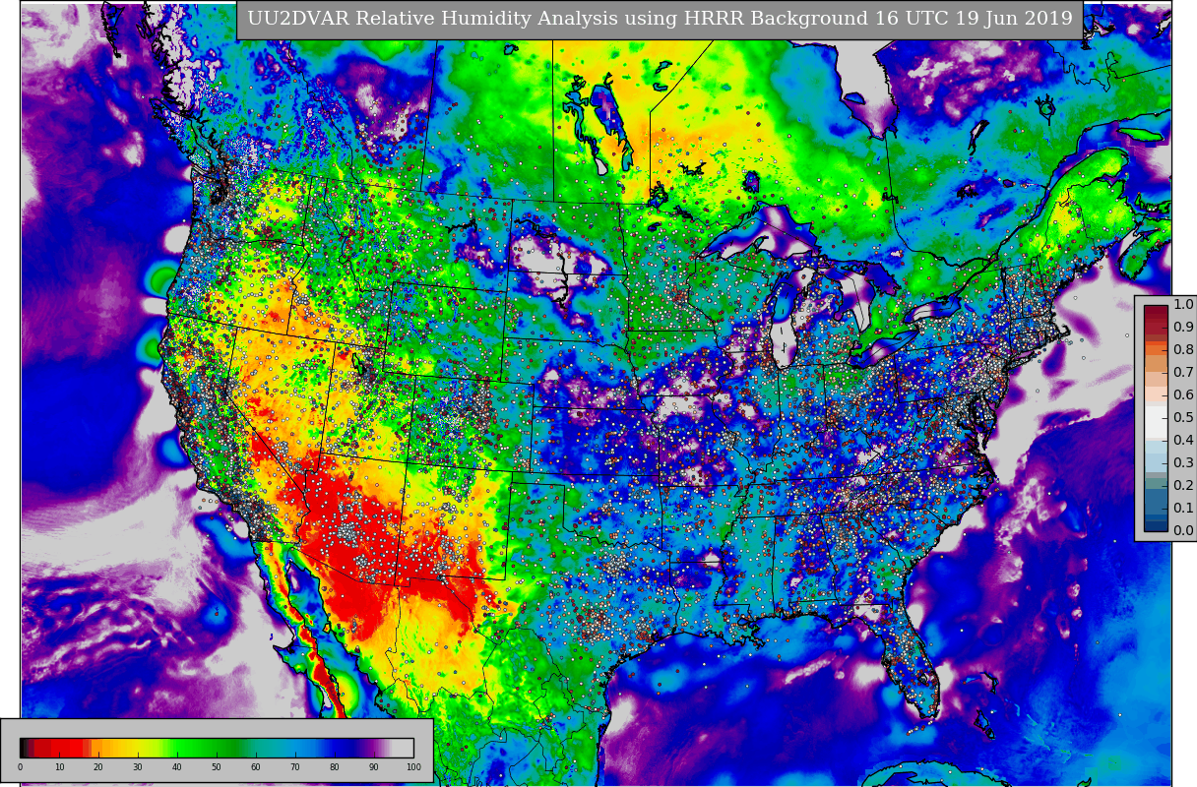Pick the green section above the 50 tick
Viewport: 1197px width, 787px height.
[x=217, y=748]
